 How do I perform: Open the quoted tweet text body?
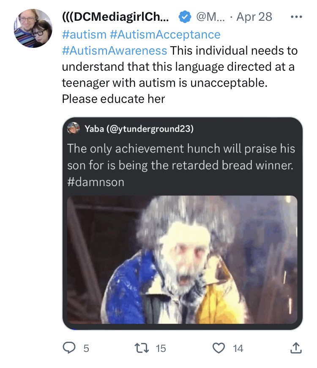[x=181, y=165]
